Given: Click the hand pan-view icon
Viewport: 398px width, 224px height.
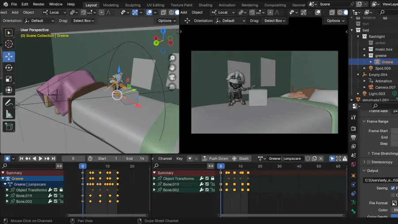Looking at the screenshot, I should point(172,68).
